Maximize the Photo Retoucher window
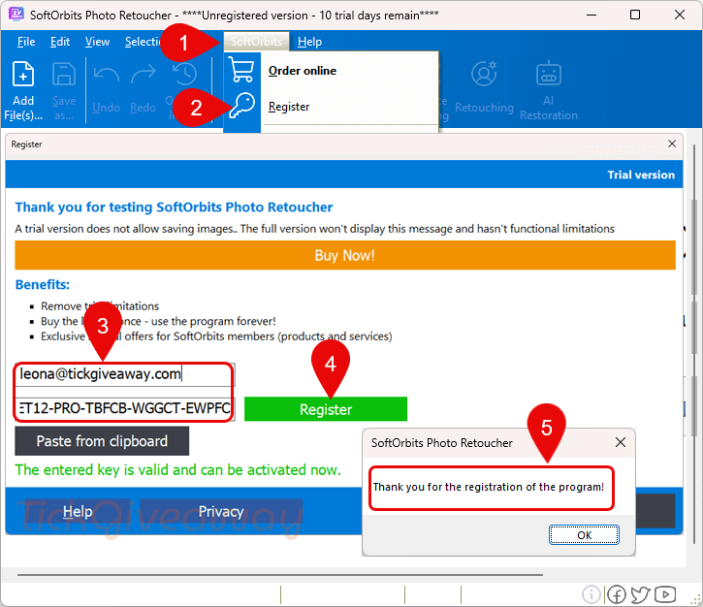 coord(635,15)
